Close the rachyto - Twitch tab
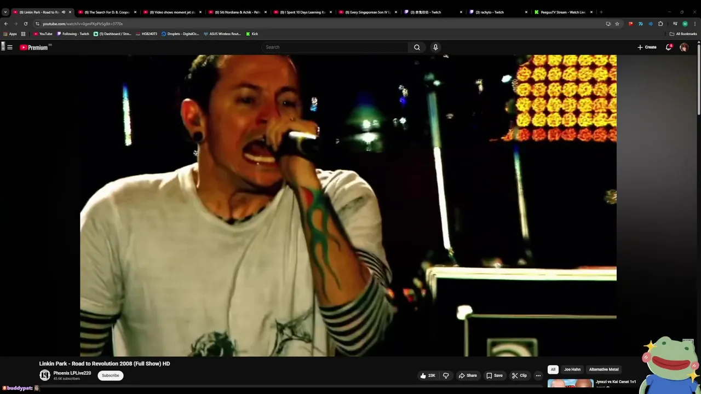 tap(526, 12)
